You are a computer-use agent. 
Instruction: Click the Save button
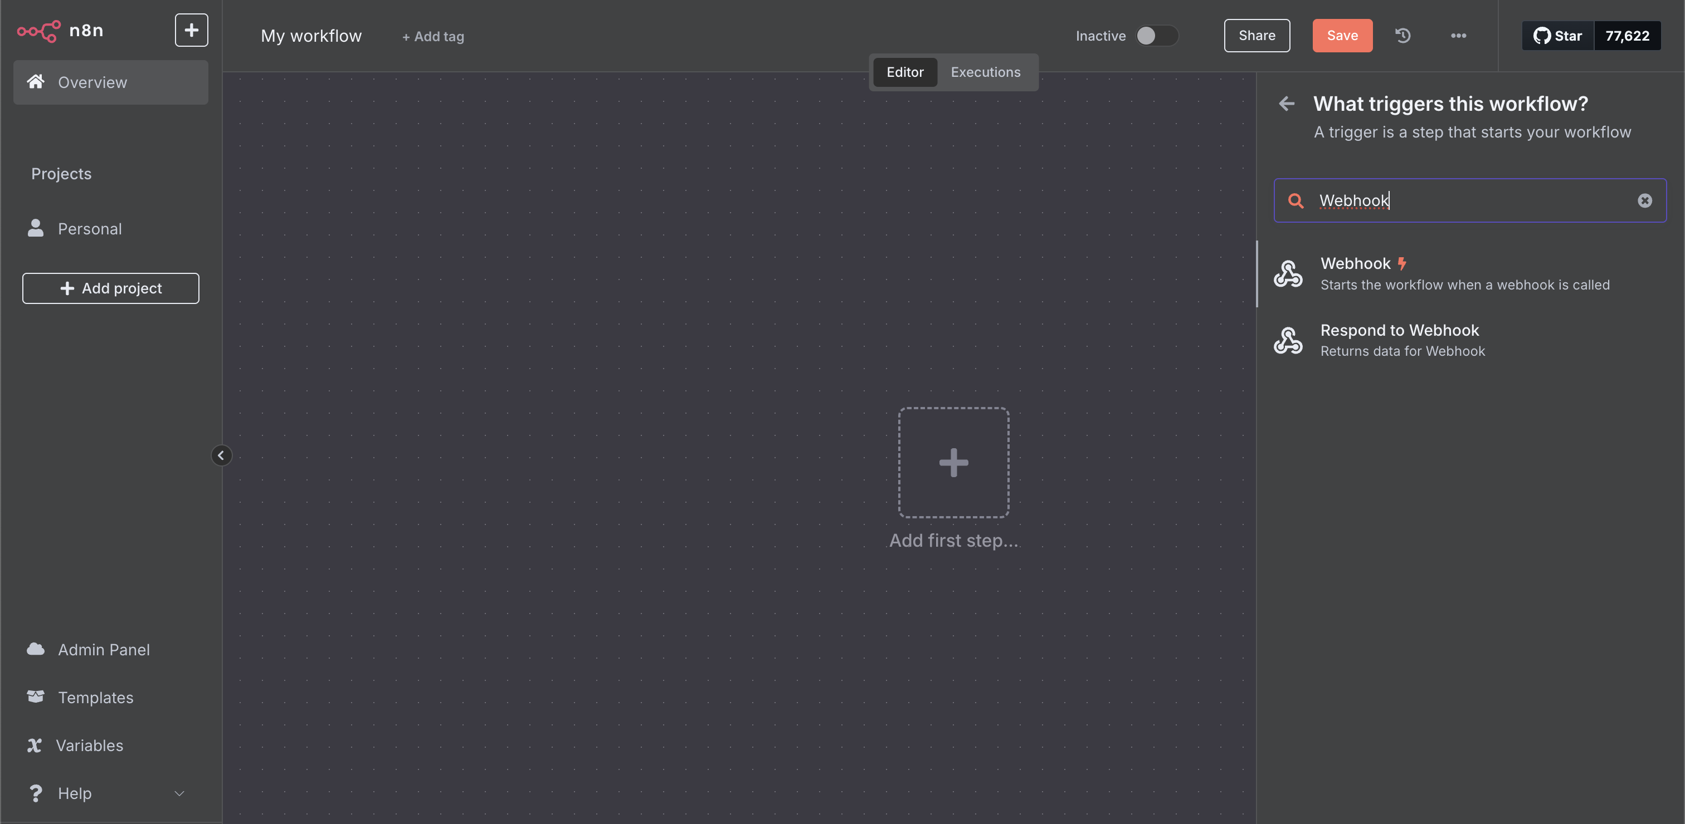[1342, 36]
